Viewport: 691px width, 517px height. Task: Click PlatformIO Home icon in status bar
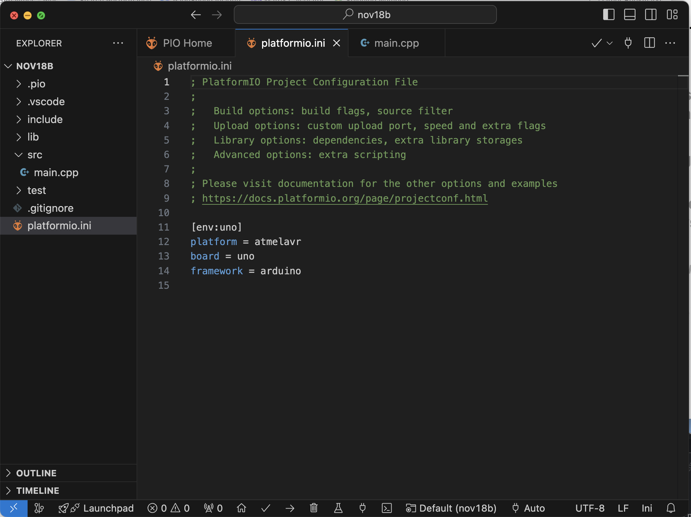pos(241,508)
